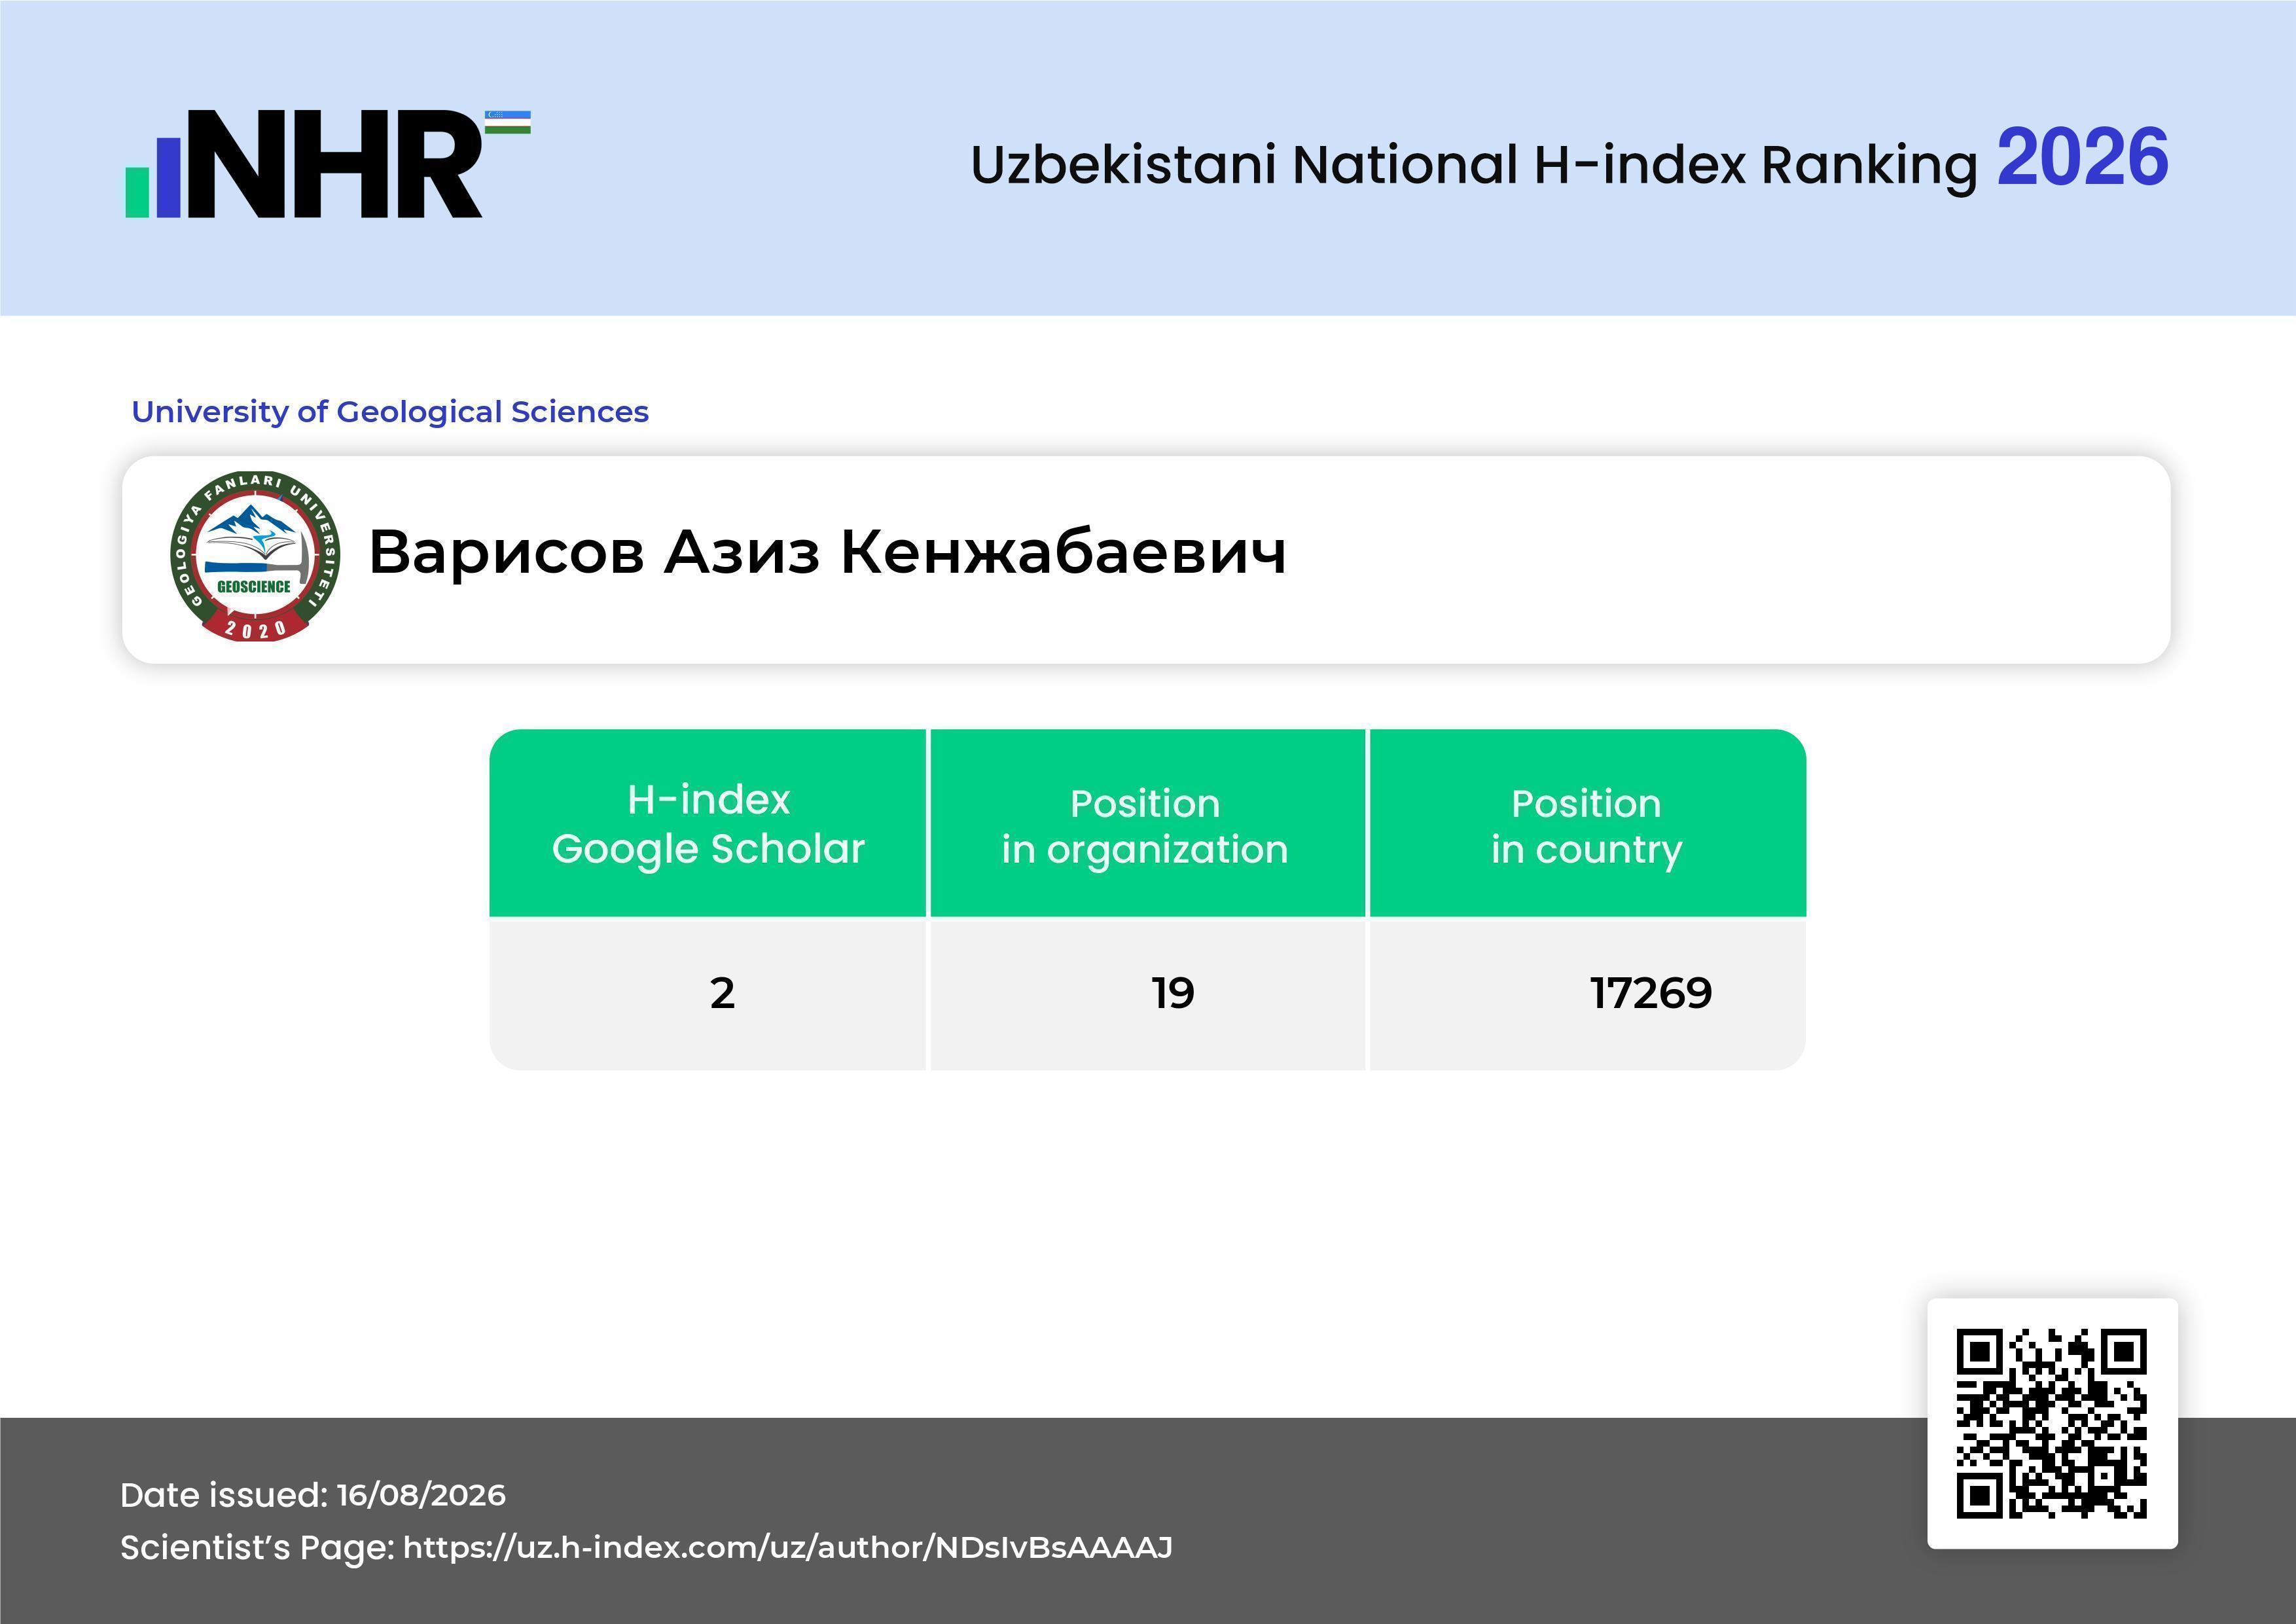Click the University of Geological Sciences link
The height and width of the screenshot is (1624, 2296).
click(x=390, y=411)
